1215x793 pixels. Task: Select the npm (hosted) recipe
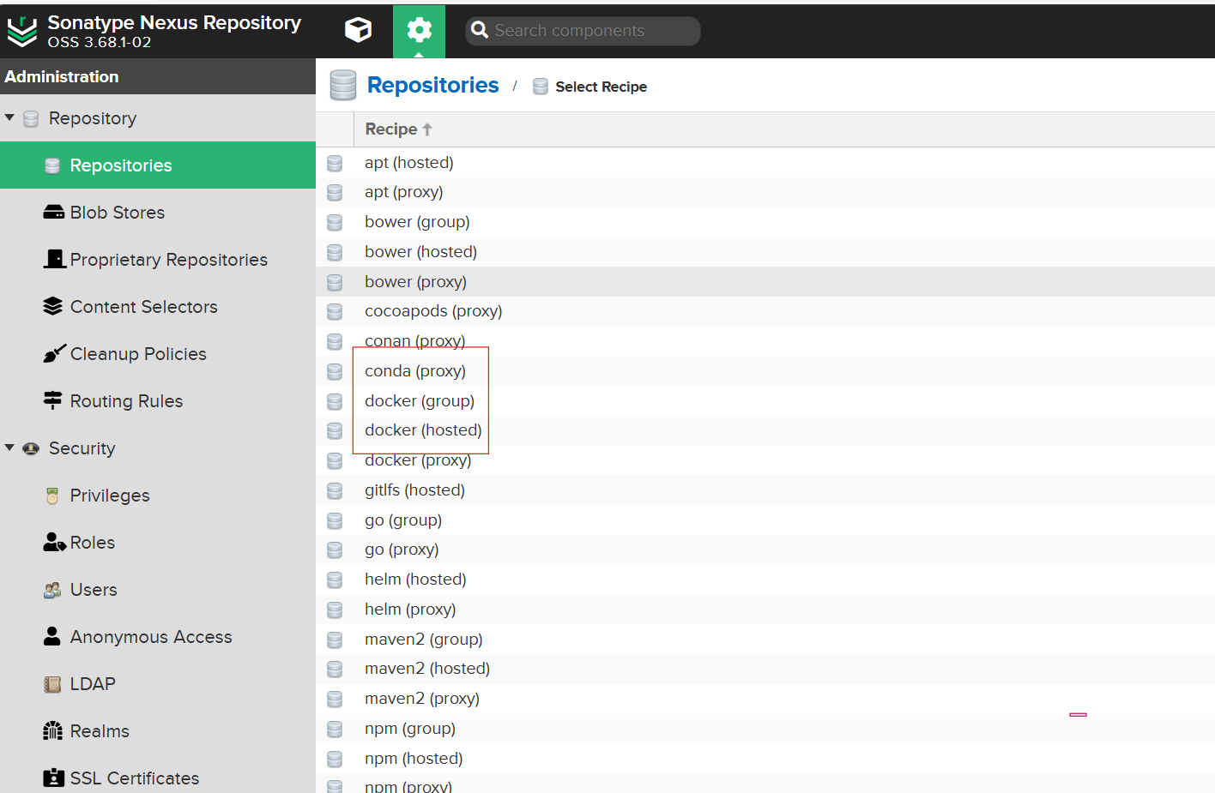(x=765, y=759)
